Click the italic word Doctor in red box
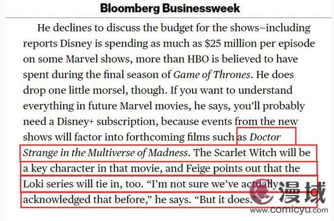This screenshot has height=221, width=334. tap(265, 137)
